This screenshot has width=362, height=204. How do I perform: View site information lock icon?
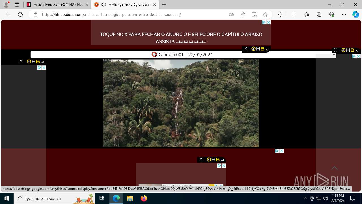[36, 14]
